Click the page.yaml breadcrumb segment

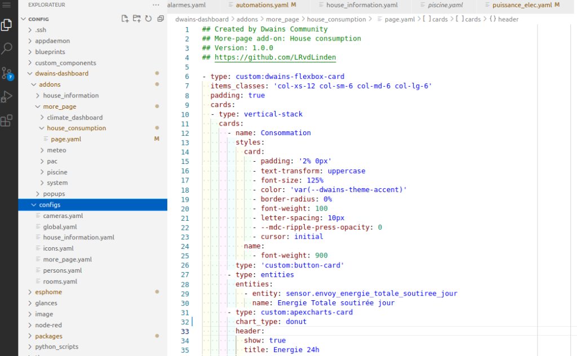tap(396, 19)
